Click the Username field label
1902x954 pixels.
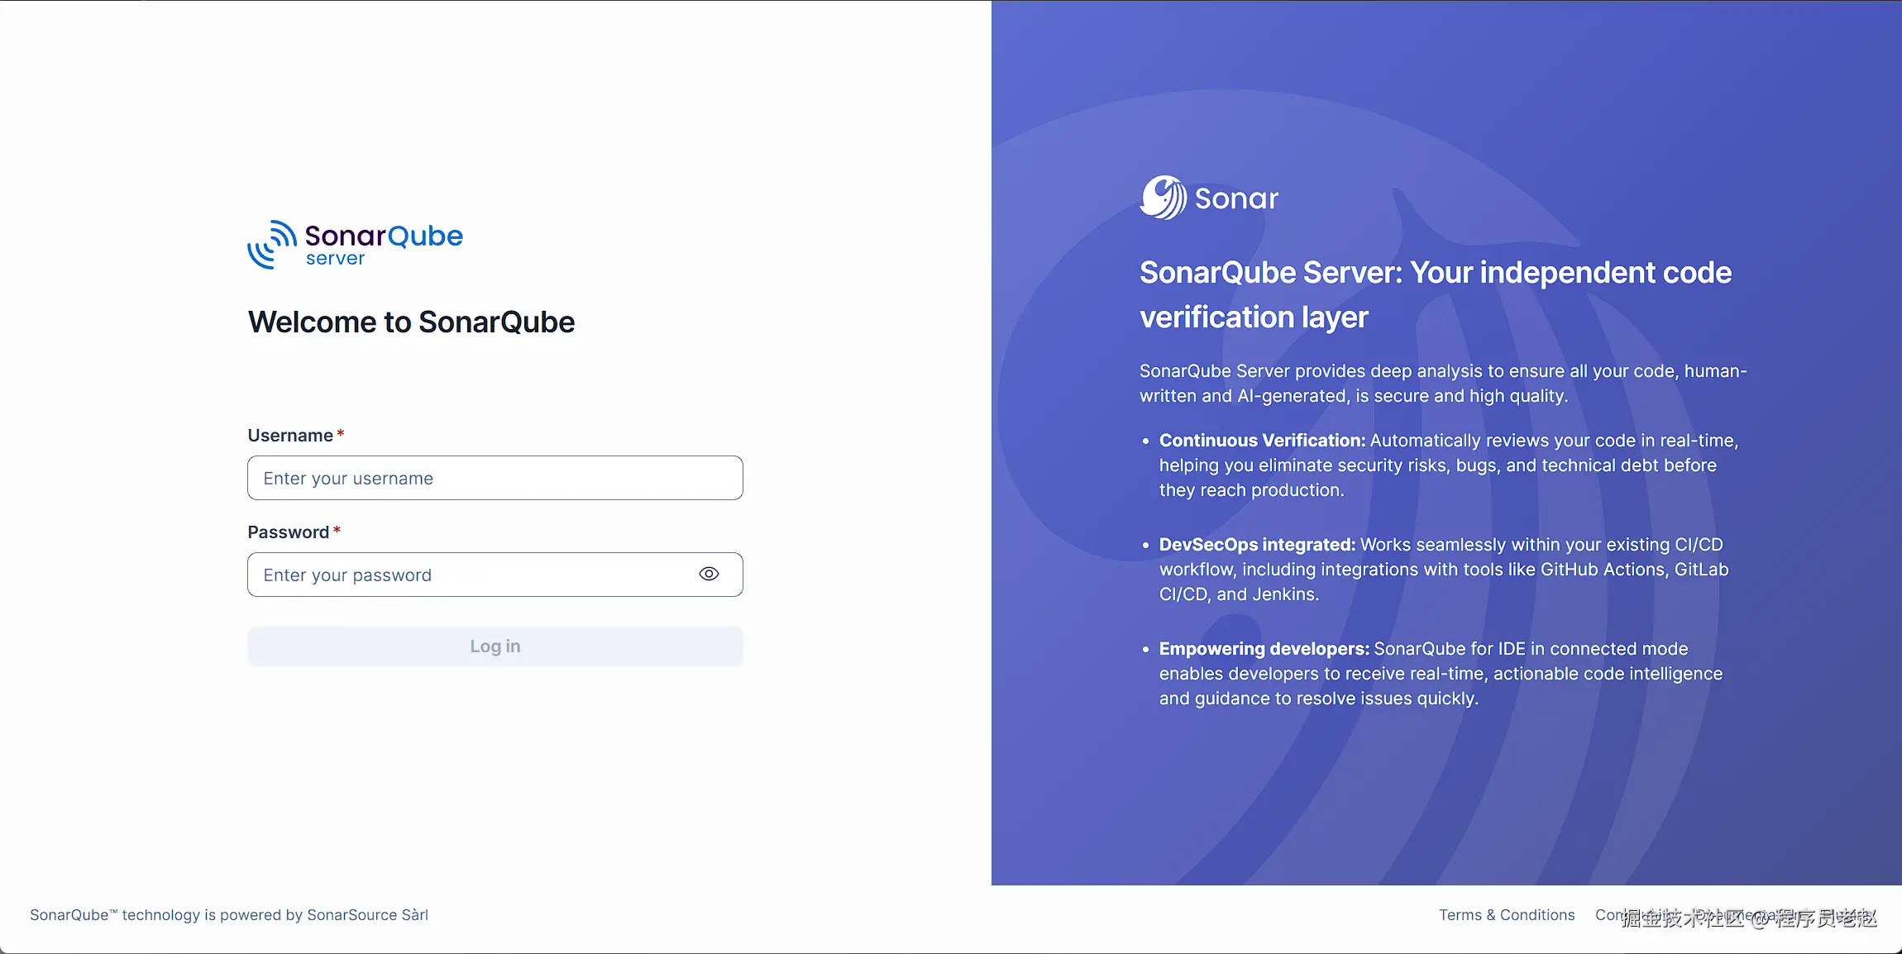289,435
